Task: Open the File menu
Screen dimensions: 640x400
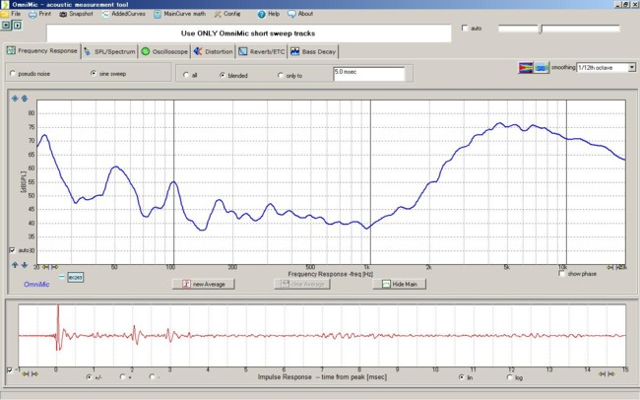Action: point(11,14)
